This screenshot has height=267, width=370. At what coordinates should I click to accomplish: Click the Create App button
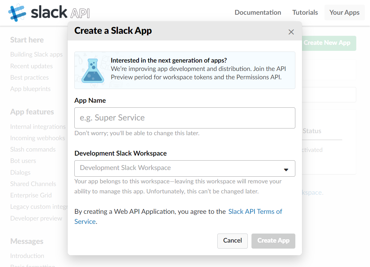pos(273,241)
